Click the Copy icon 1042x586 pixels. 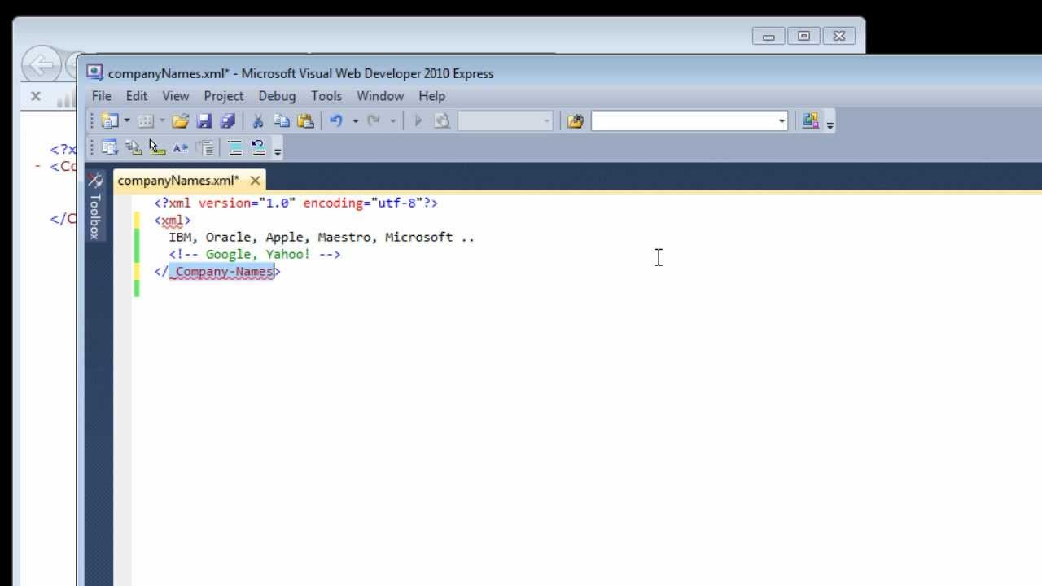pos(282,121)
